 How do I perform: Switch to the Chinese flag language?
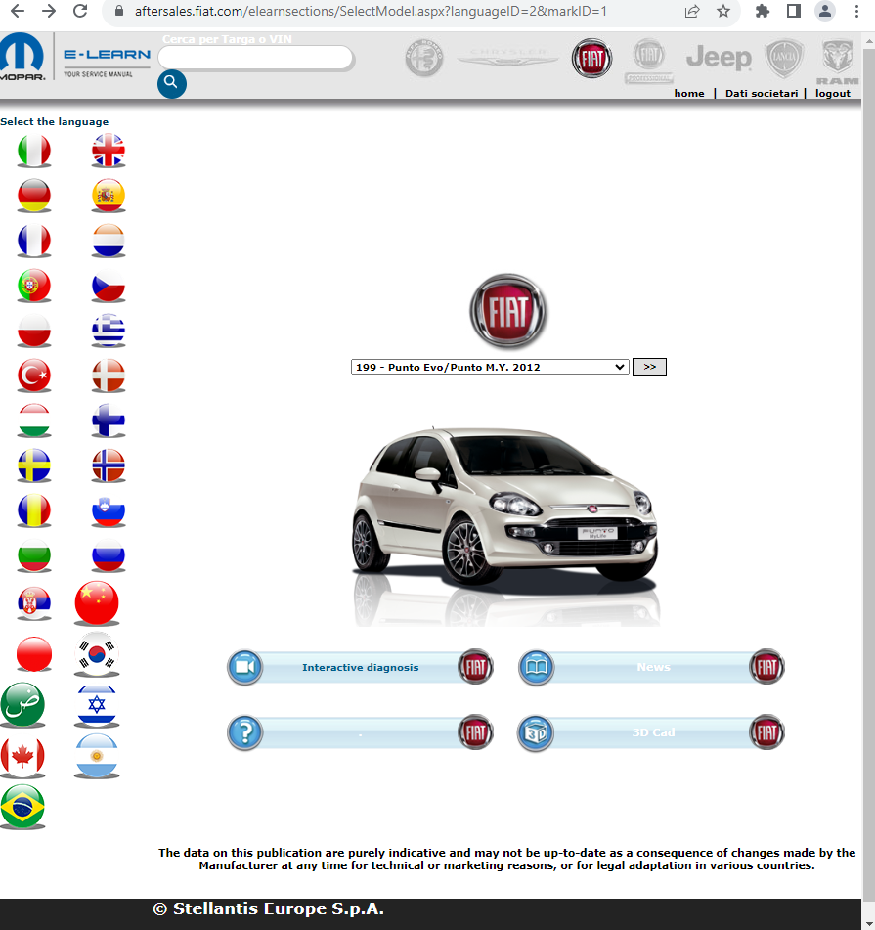pos(97,603)
